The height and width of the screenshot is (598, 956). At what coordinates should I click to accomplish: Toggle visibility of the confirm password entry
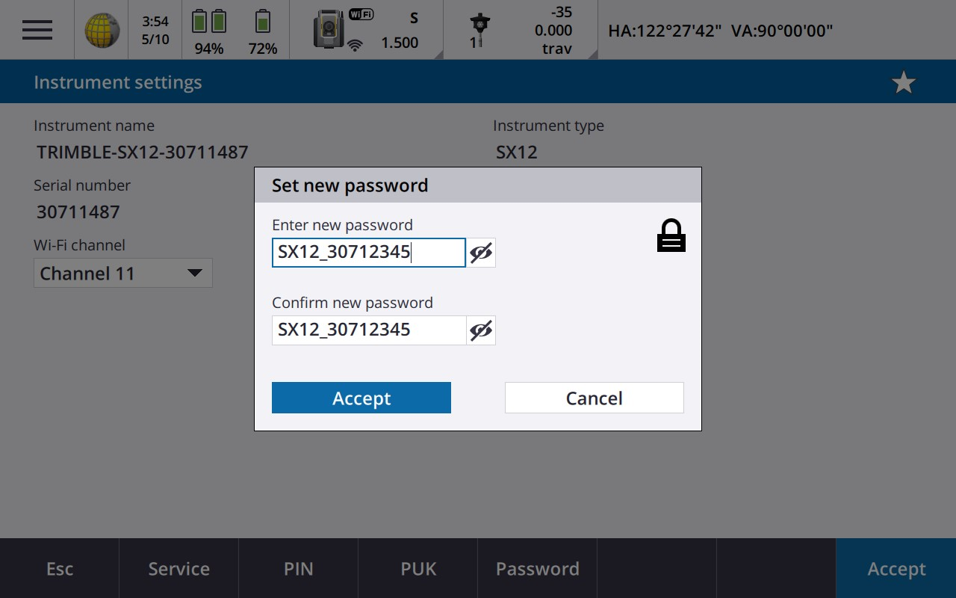click(x=481, y=330)
